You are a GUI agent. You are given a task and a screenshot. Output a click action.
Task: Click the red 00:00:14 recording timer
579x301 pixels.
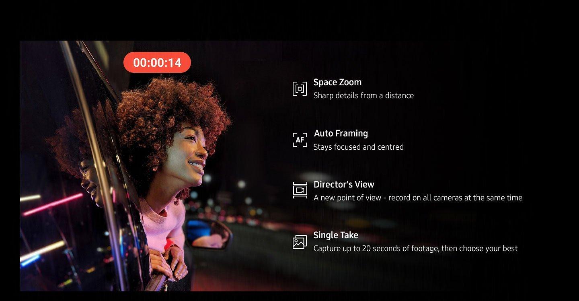tap(157, 62)
